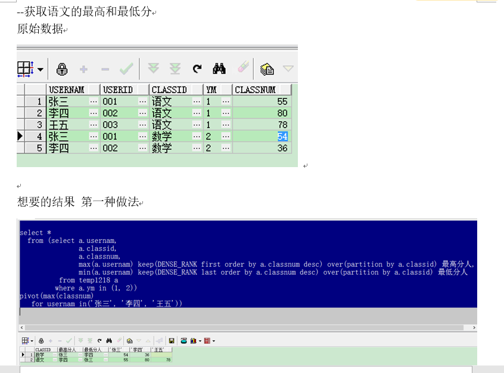Click the ellipsis button beside 李四 in row 2
Viewport: 504px width, 373px height.
coord(94,113)
